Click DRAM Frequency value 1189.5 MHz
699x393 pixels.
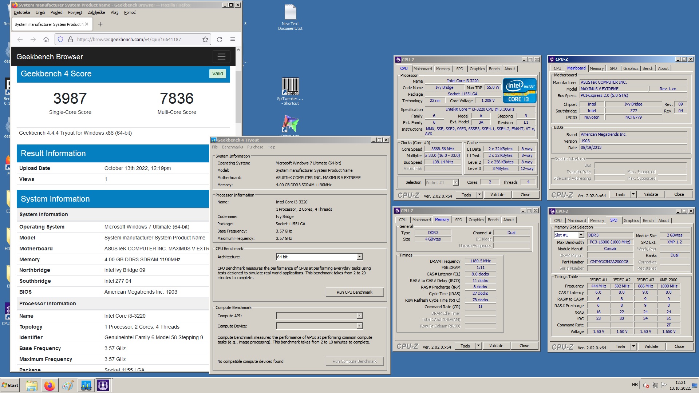click(480, 261)
